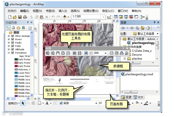Open table of contents Options

pyautogui.click(x=30, y=28)
